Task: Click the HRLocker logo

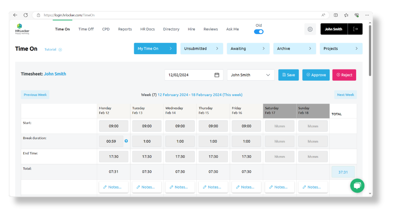Action: 22,29
